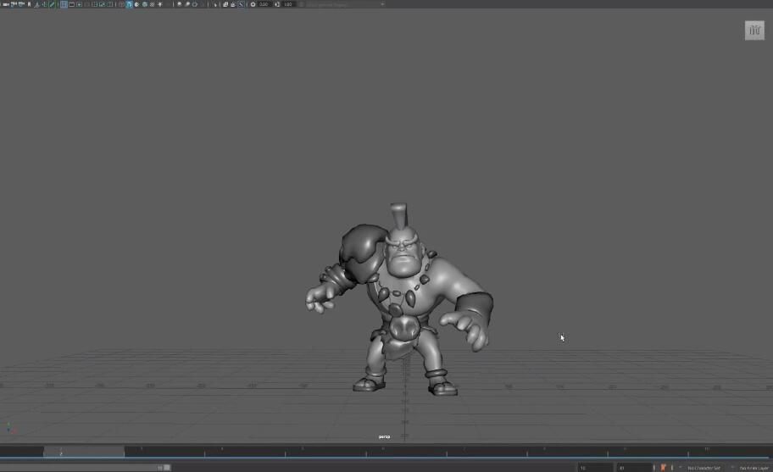Toggle the film gate display icon

pos(71,4)
